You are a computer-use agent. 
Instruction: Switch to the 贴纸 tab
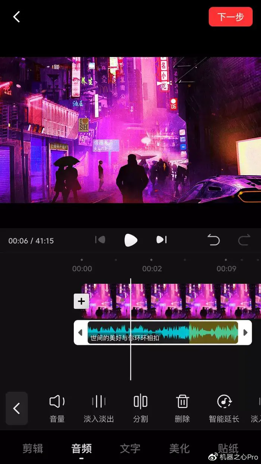tap(228, 448)
